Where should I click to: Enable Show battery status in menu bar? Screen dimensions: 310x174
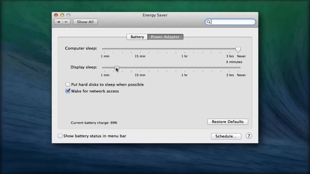[60, 136]
